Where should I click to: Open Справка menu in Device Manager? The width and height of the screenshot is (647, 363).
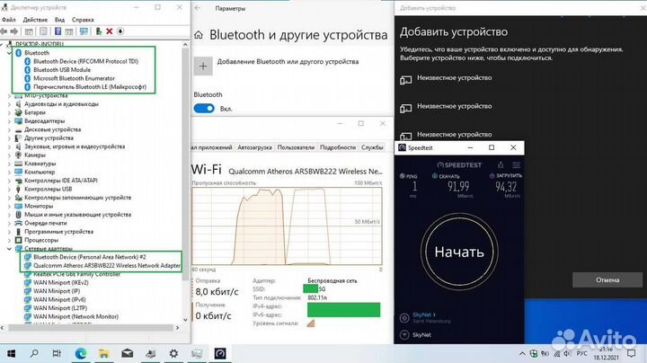tap(83, 20)
